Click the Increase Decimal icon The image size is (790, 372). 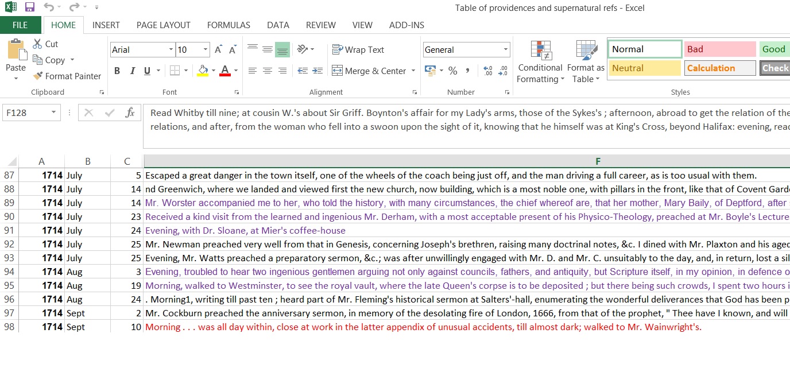tap(488, 71)
